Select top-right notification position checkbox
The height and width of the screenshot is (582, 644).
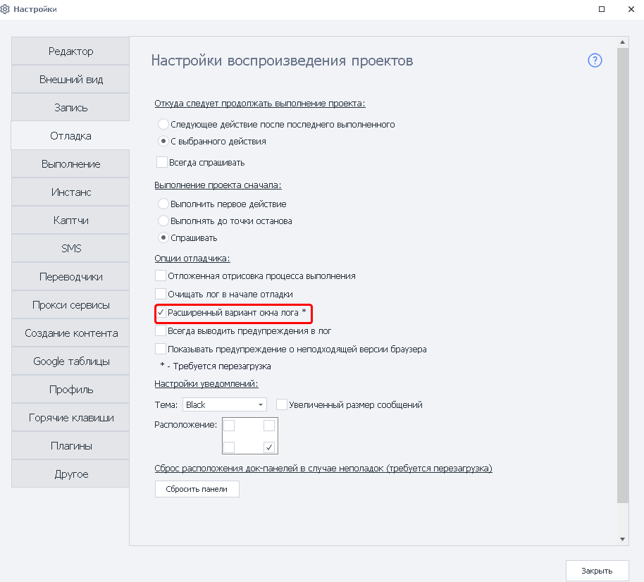tap(268, 426)
